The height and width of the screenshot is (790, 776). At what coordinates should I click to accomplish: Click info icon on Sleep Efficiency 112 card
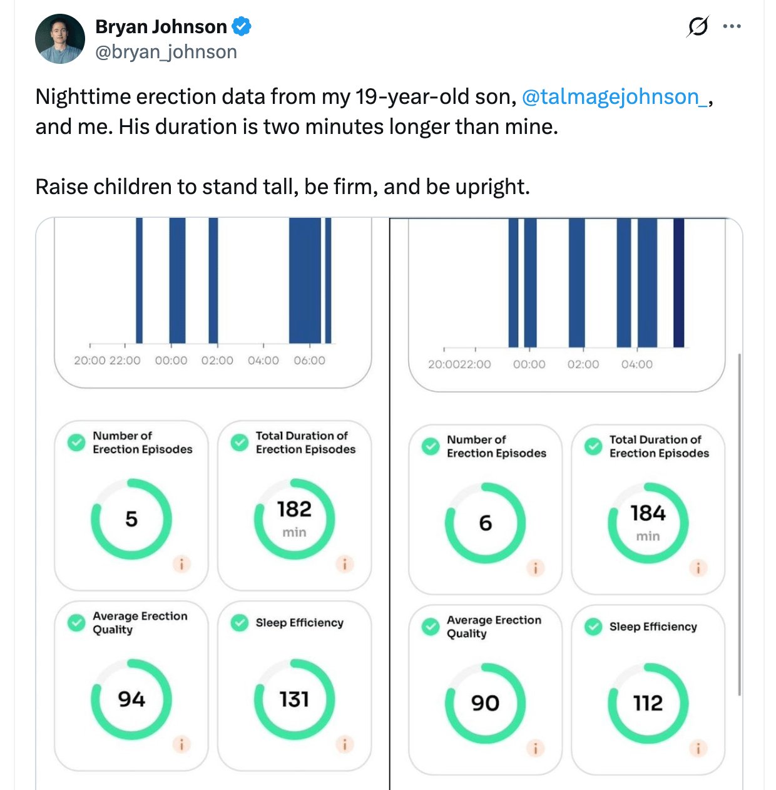pos(698,748)
